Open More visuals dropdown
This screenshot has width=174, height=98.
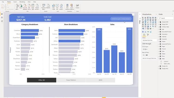[x=61, y=7]
